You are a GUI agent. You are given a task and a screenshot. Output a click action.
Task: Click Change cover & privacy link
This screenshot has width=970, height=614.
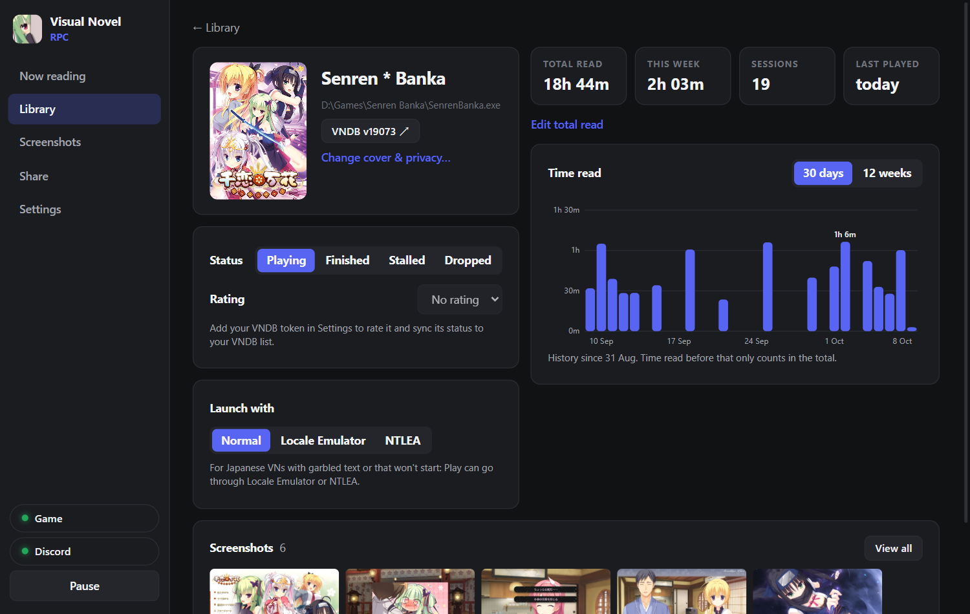pyautogui.click(x=386, y=158)
